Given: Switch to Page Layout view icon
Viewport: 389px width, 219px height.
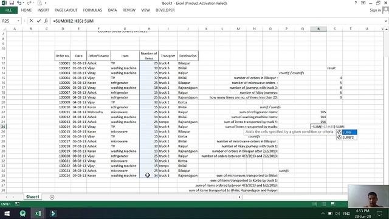Looking at the screenshot, I should (x=324, y=204).
